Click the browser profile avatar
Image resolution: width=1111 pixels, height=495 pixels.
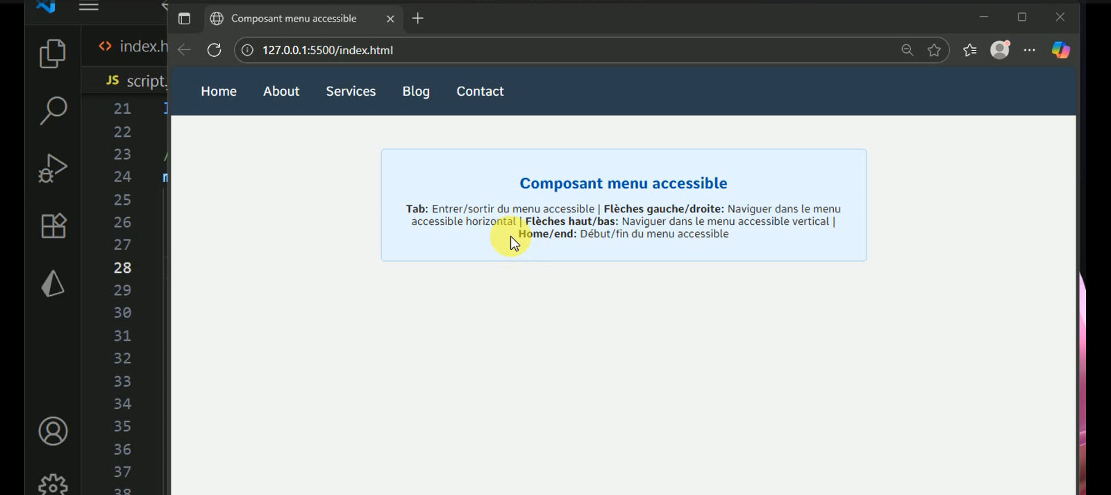(1000, 50)
